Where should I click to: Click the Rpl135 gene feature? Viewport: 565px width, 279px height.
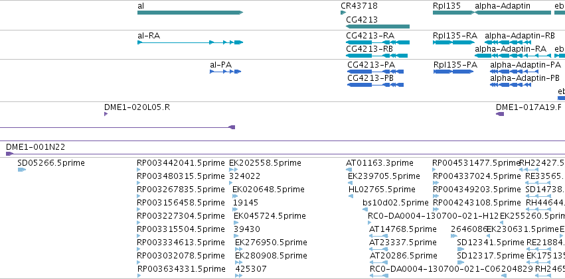point(453,13)
